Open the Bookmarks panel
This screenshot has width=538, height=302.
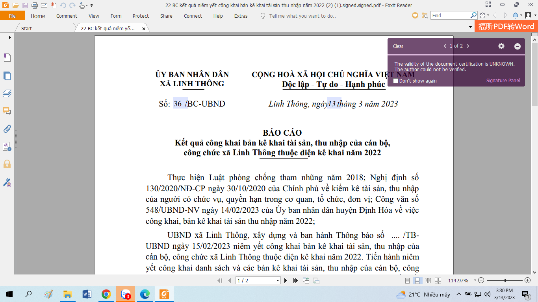[x=7, y=58]
